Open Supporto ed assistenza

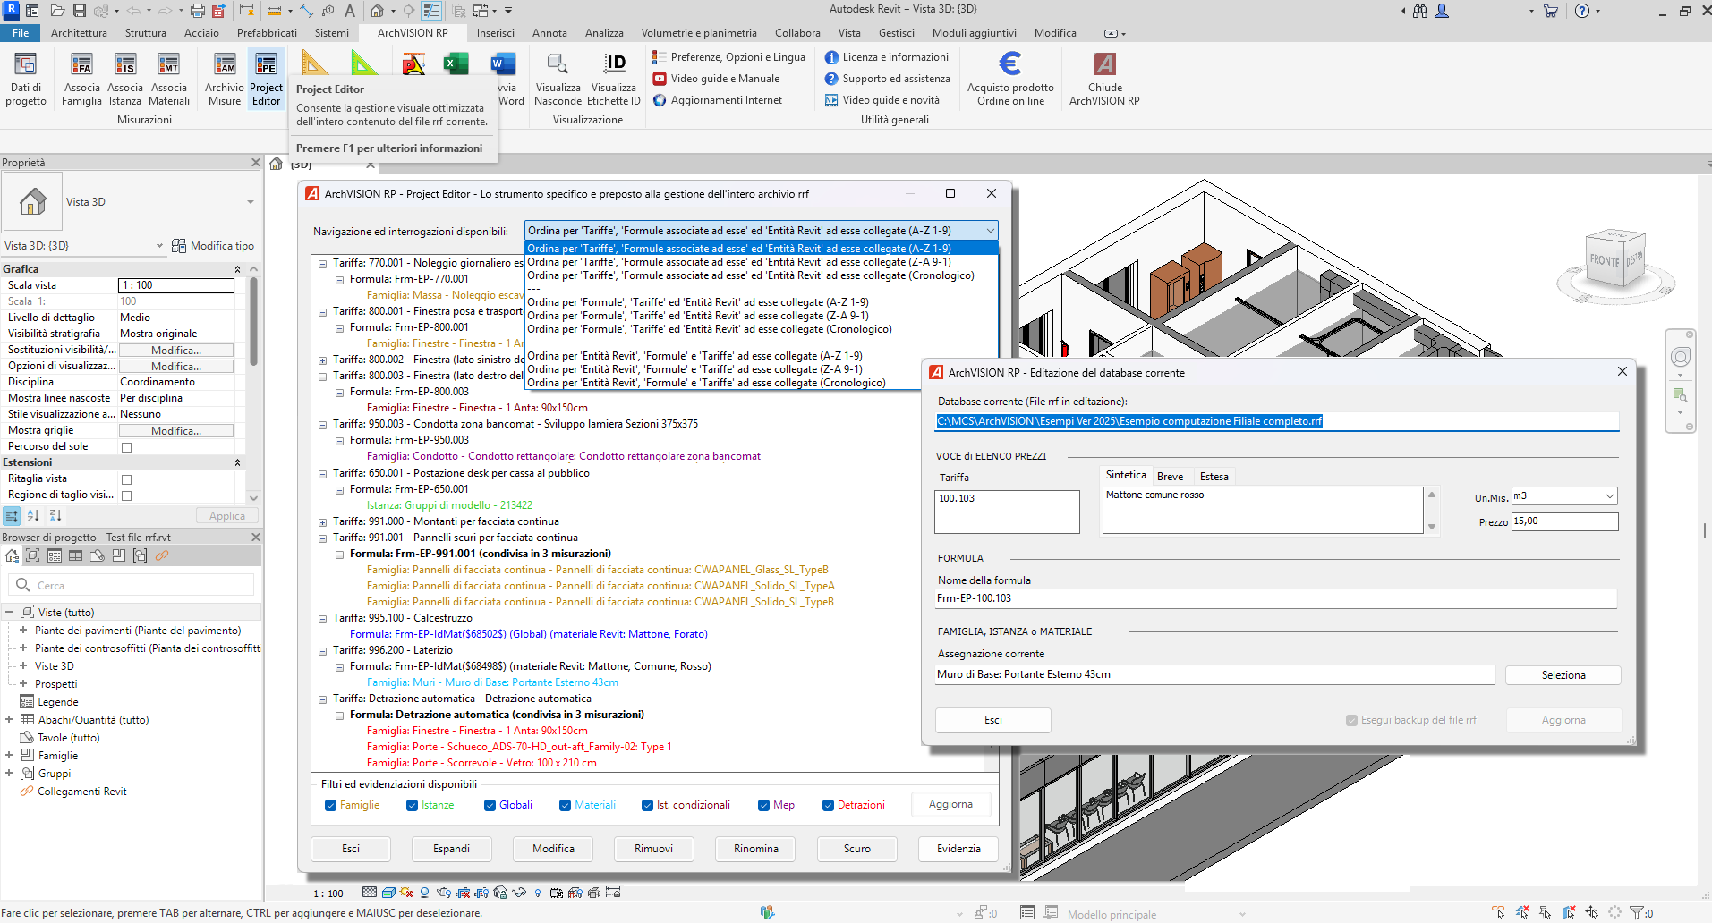click(x=888, y=79)
